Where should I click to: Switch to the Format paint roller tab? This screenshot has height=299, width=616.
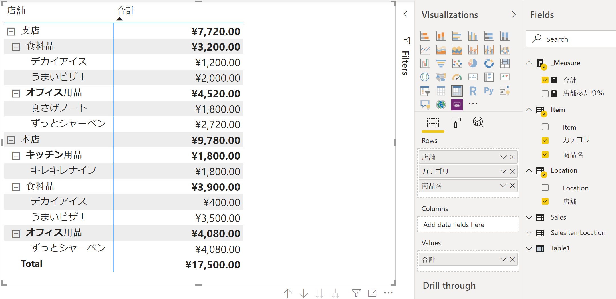pyautogui.click(x=456, y=122)
